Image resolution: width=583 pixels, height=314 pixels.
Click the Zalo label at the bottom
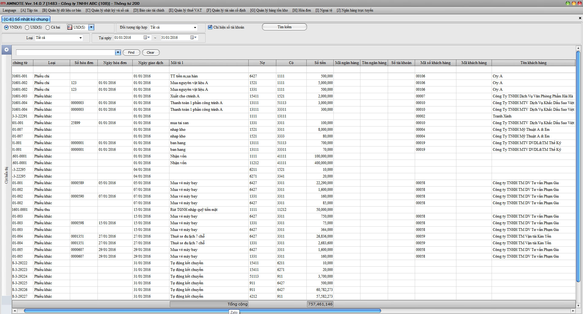tap(234, 312)
